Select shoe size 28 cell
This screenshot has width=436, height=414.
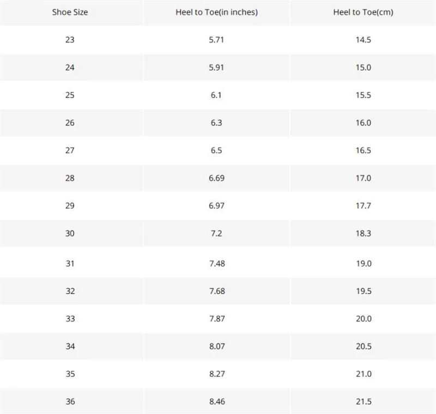[x=70, y=178]
